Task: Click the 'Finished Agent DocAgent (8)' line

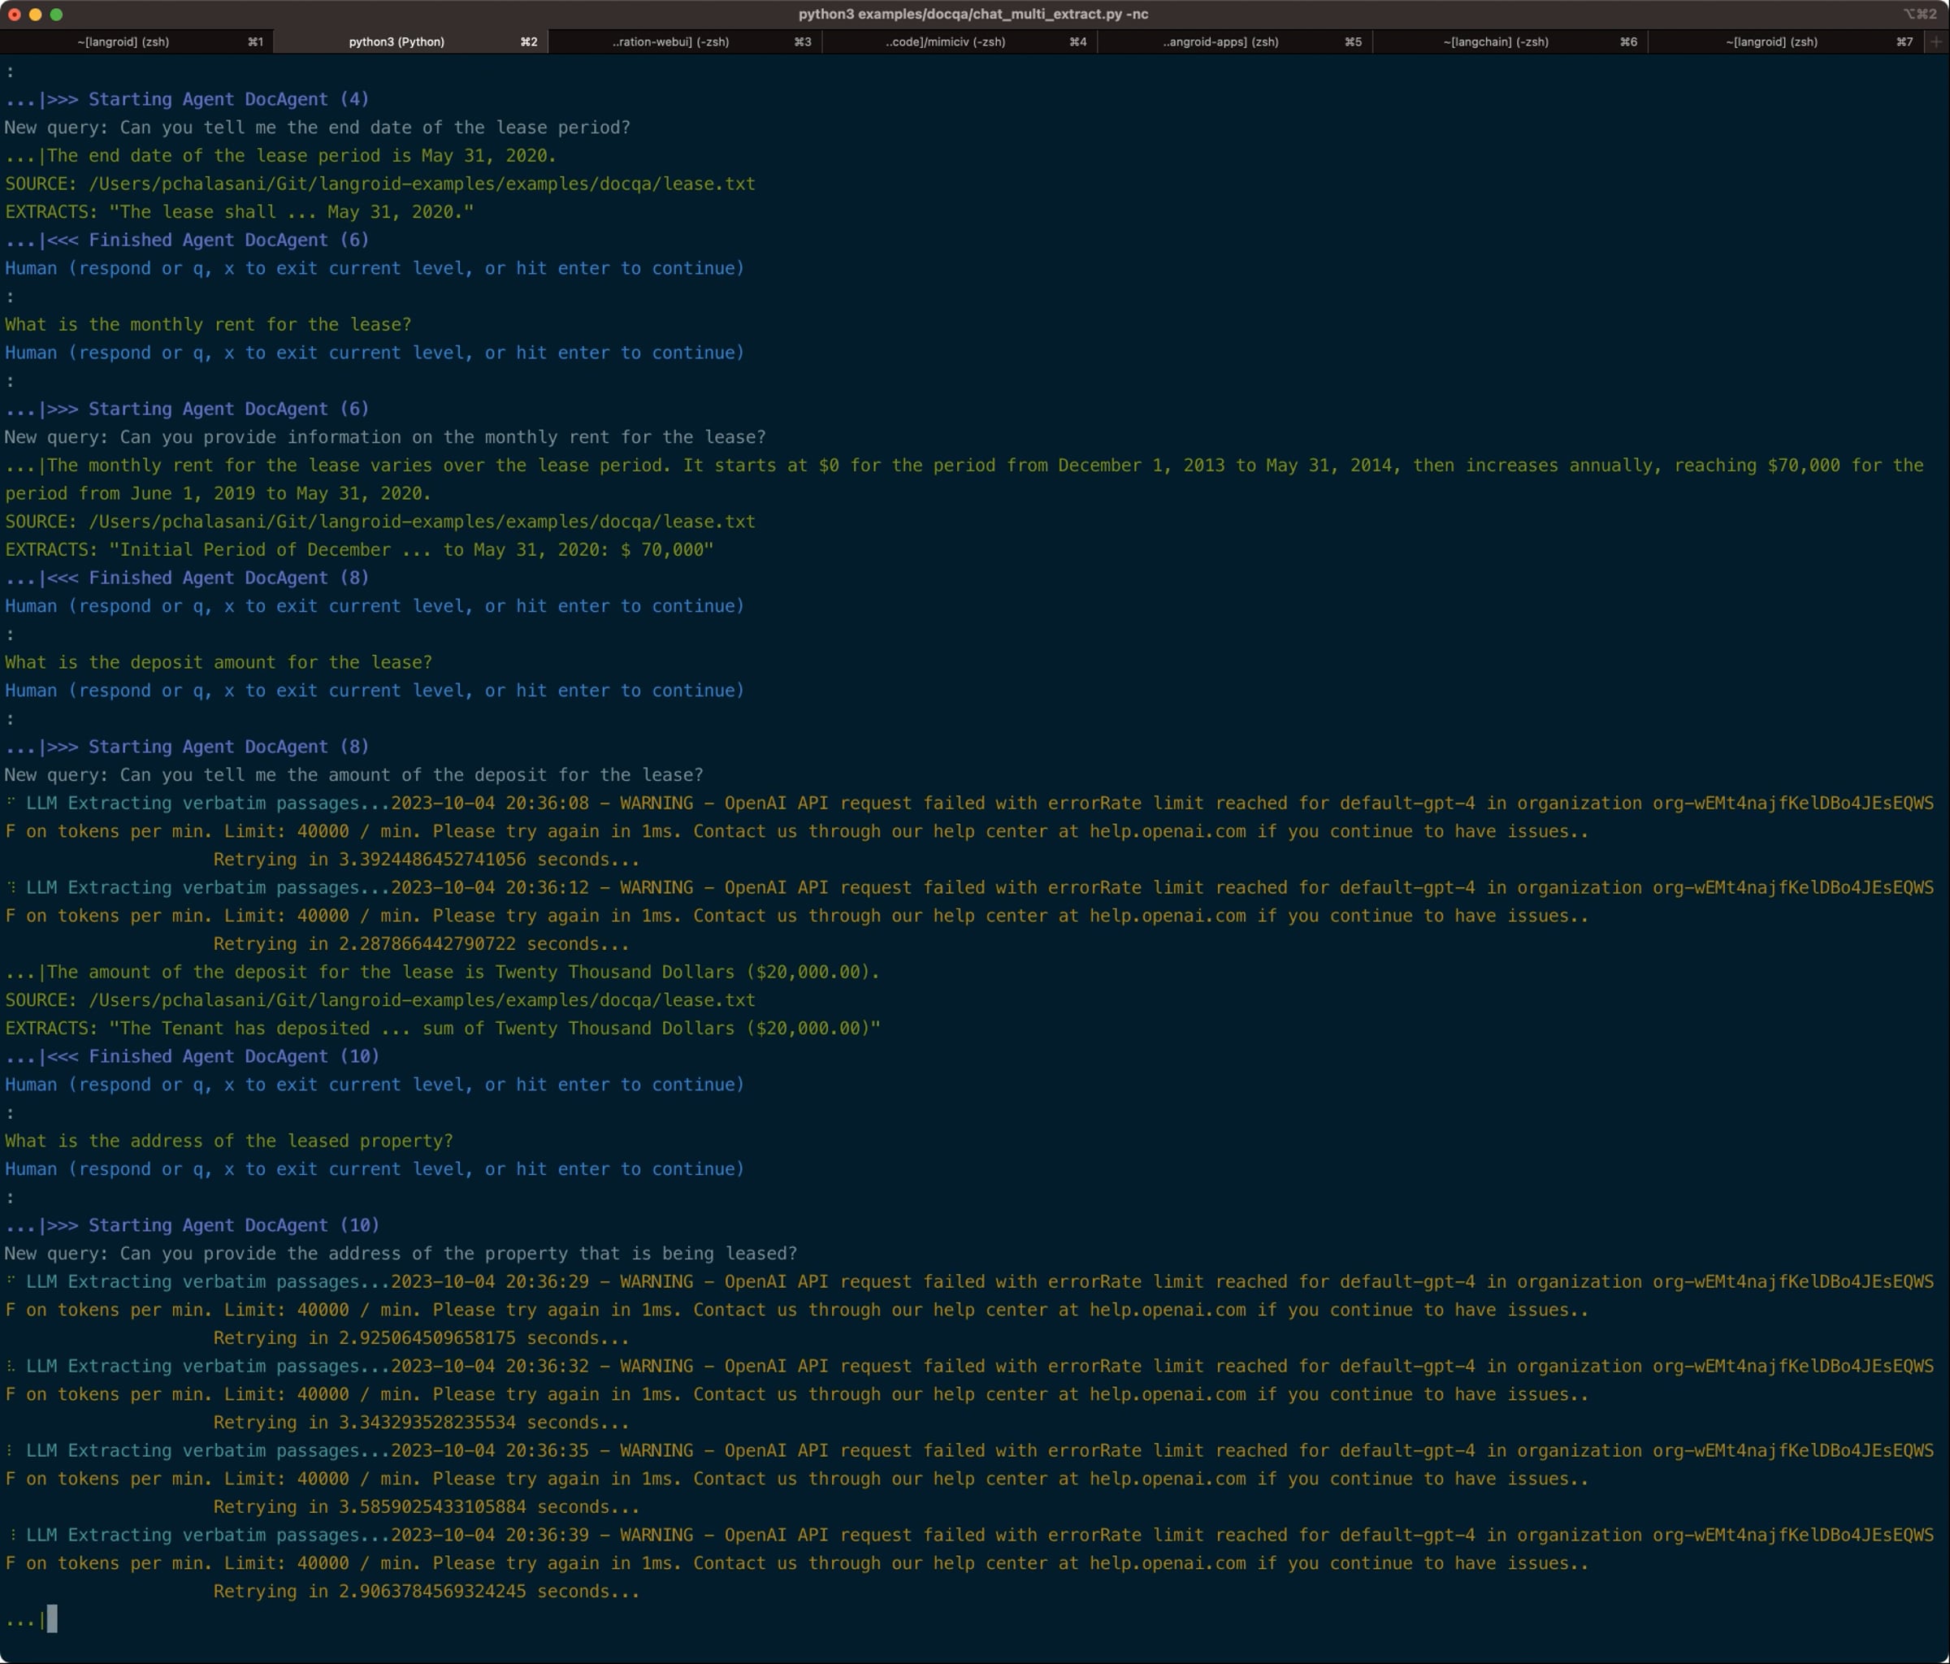Action: [188, 578]
